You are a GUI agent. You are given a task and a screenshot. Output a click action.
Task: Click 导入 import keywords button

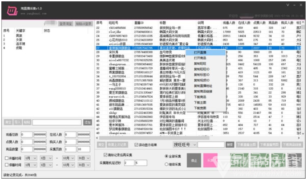(x=18, y=122)
